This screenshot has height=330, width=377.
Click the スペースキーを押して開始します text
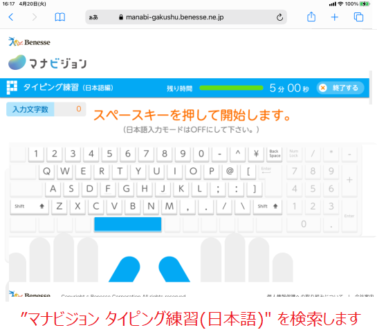tap(192, 115)
